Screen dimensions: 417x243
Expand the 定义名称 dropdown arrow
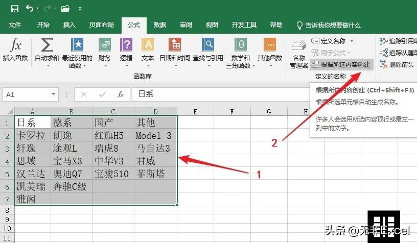pyautogui.click(x=352, y=41)
